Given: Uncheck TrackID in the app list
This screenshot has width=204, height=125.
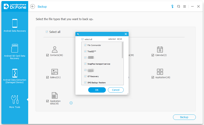Looking at the screenshot, I should pyautogui.click(x=85, y=51).
